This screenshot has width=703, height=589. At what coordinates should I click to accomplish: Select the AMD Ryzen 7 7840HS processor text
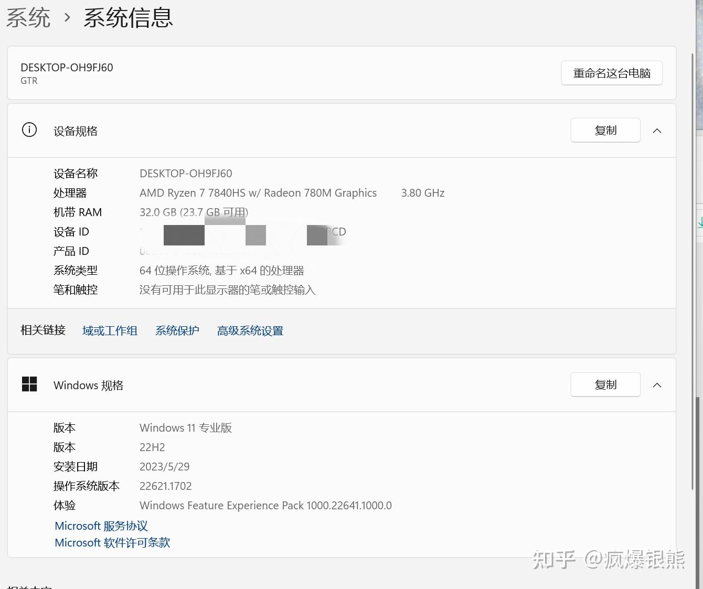click(x=258, y=192)
